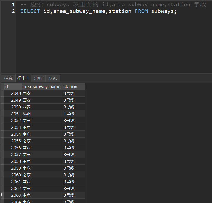
Task: Select the id cell 2062
Action: pyautogui.click(x=13, y=188)
